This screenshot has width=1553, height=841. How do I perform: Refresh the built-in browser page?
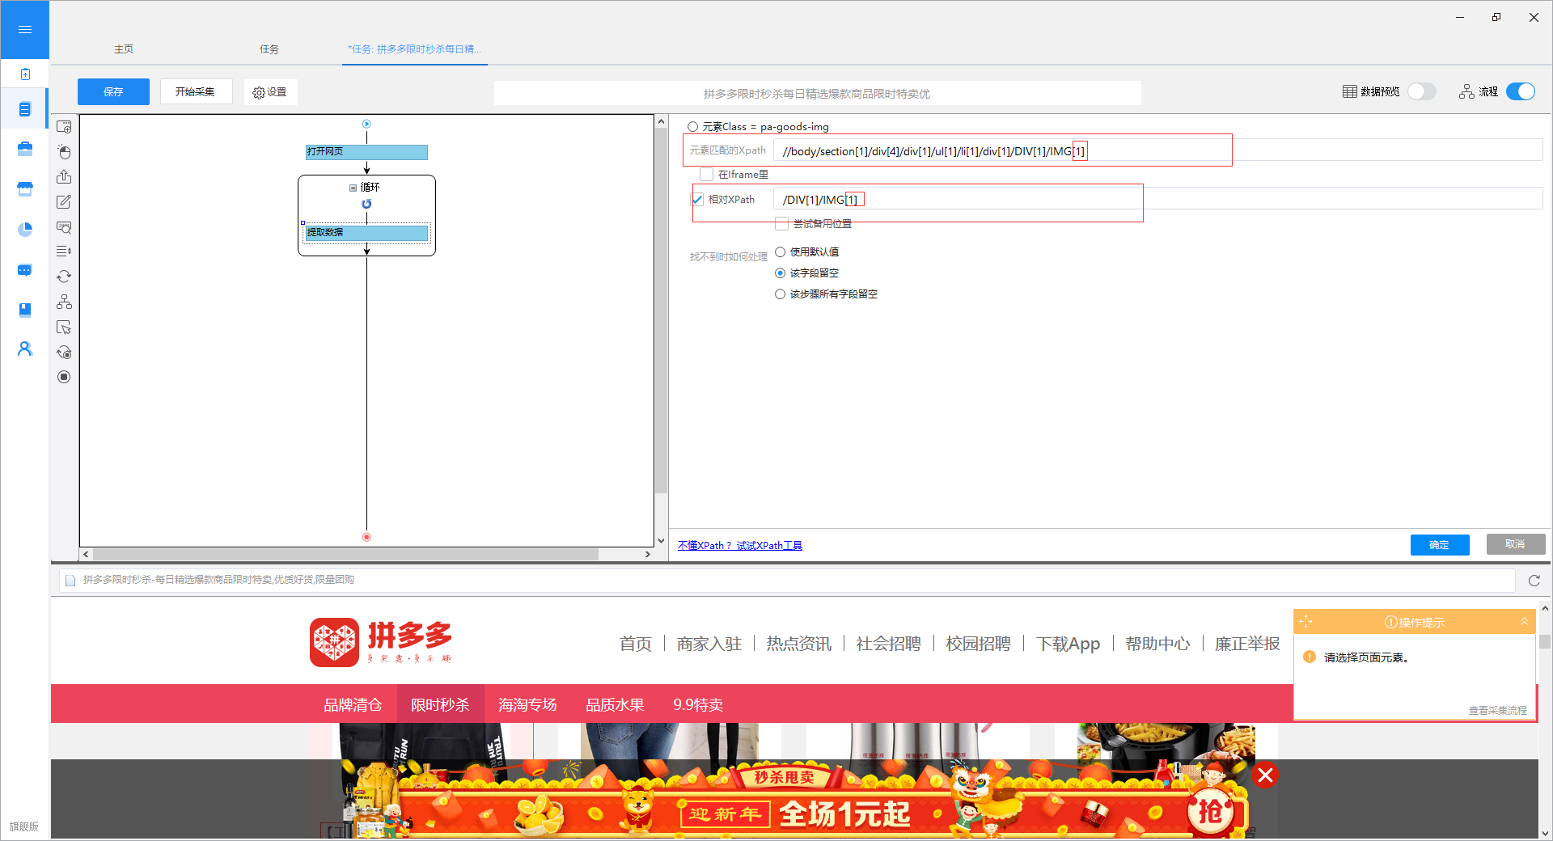pyautogui.click(x=1534, y=581)
